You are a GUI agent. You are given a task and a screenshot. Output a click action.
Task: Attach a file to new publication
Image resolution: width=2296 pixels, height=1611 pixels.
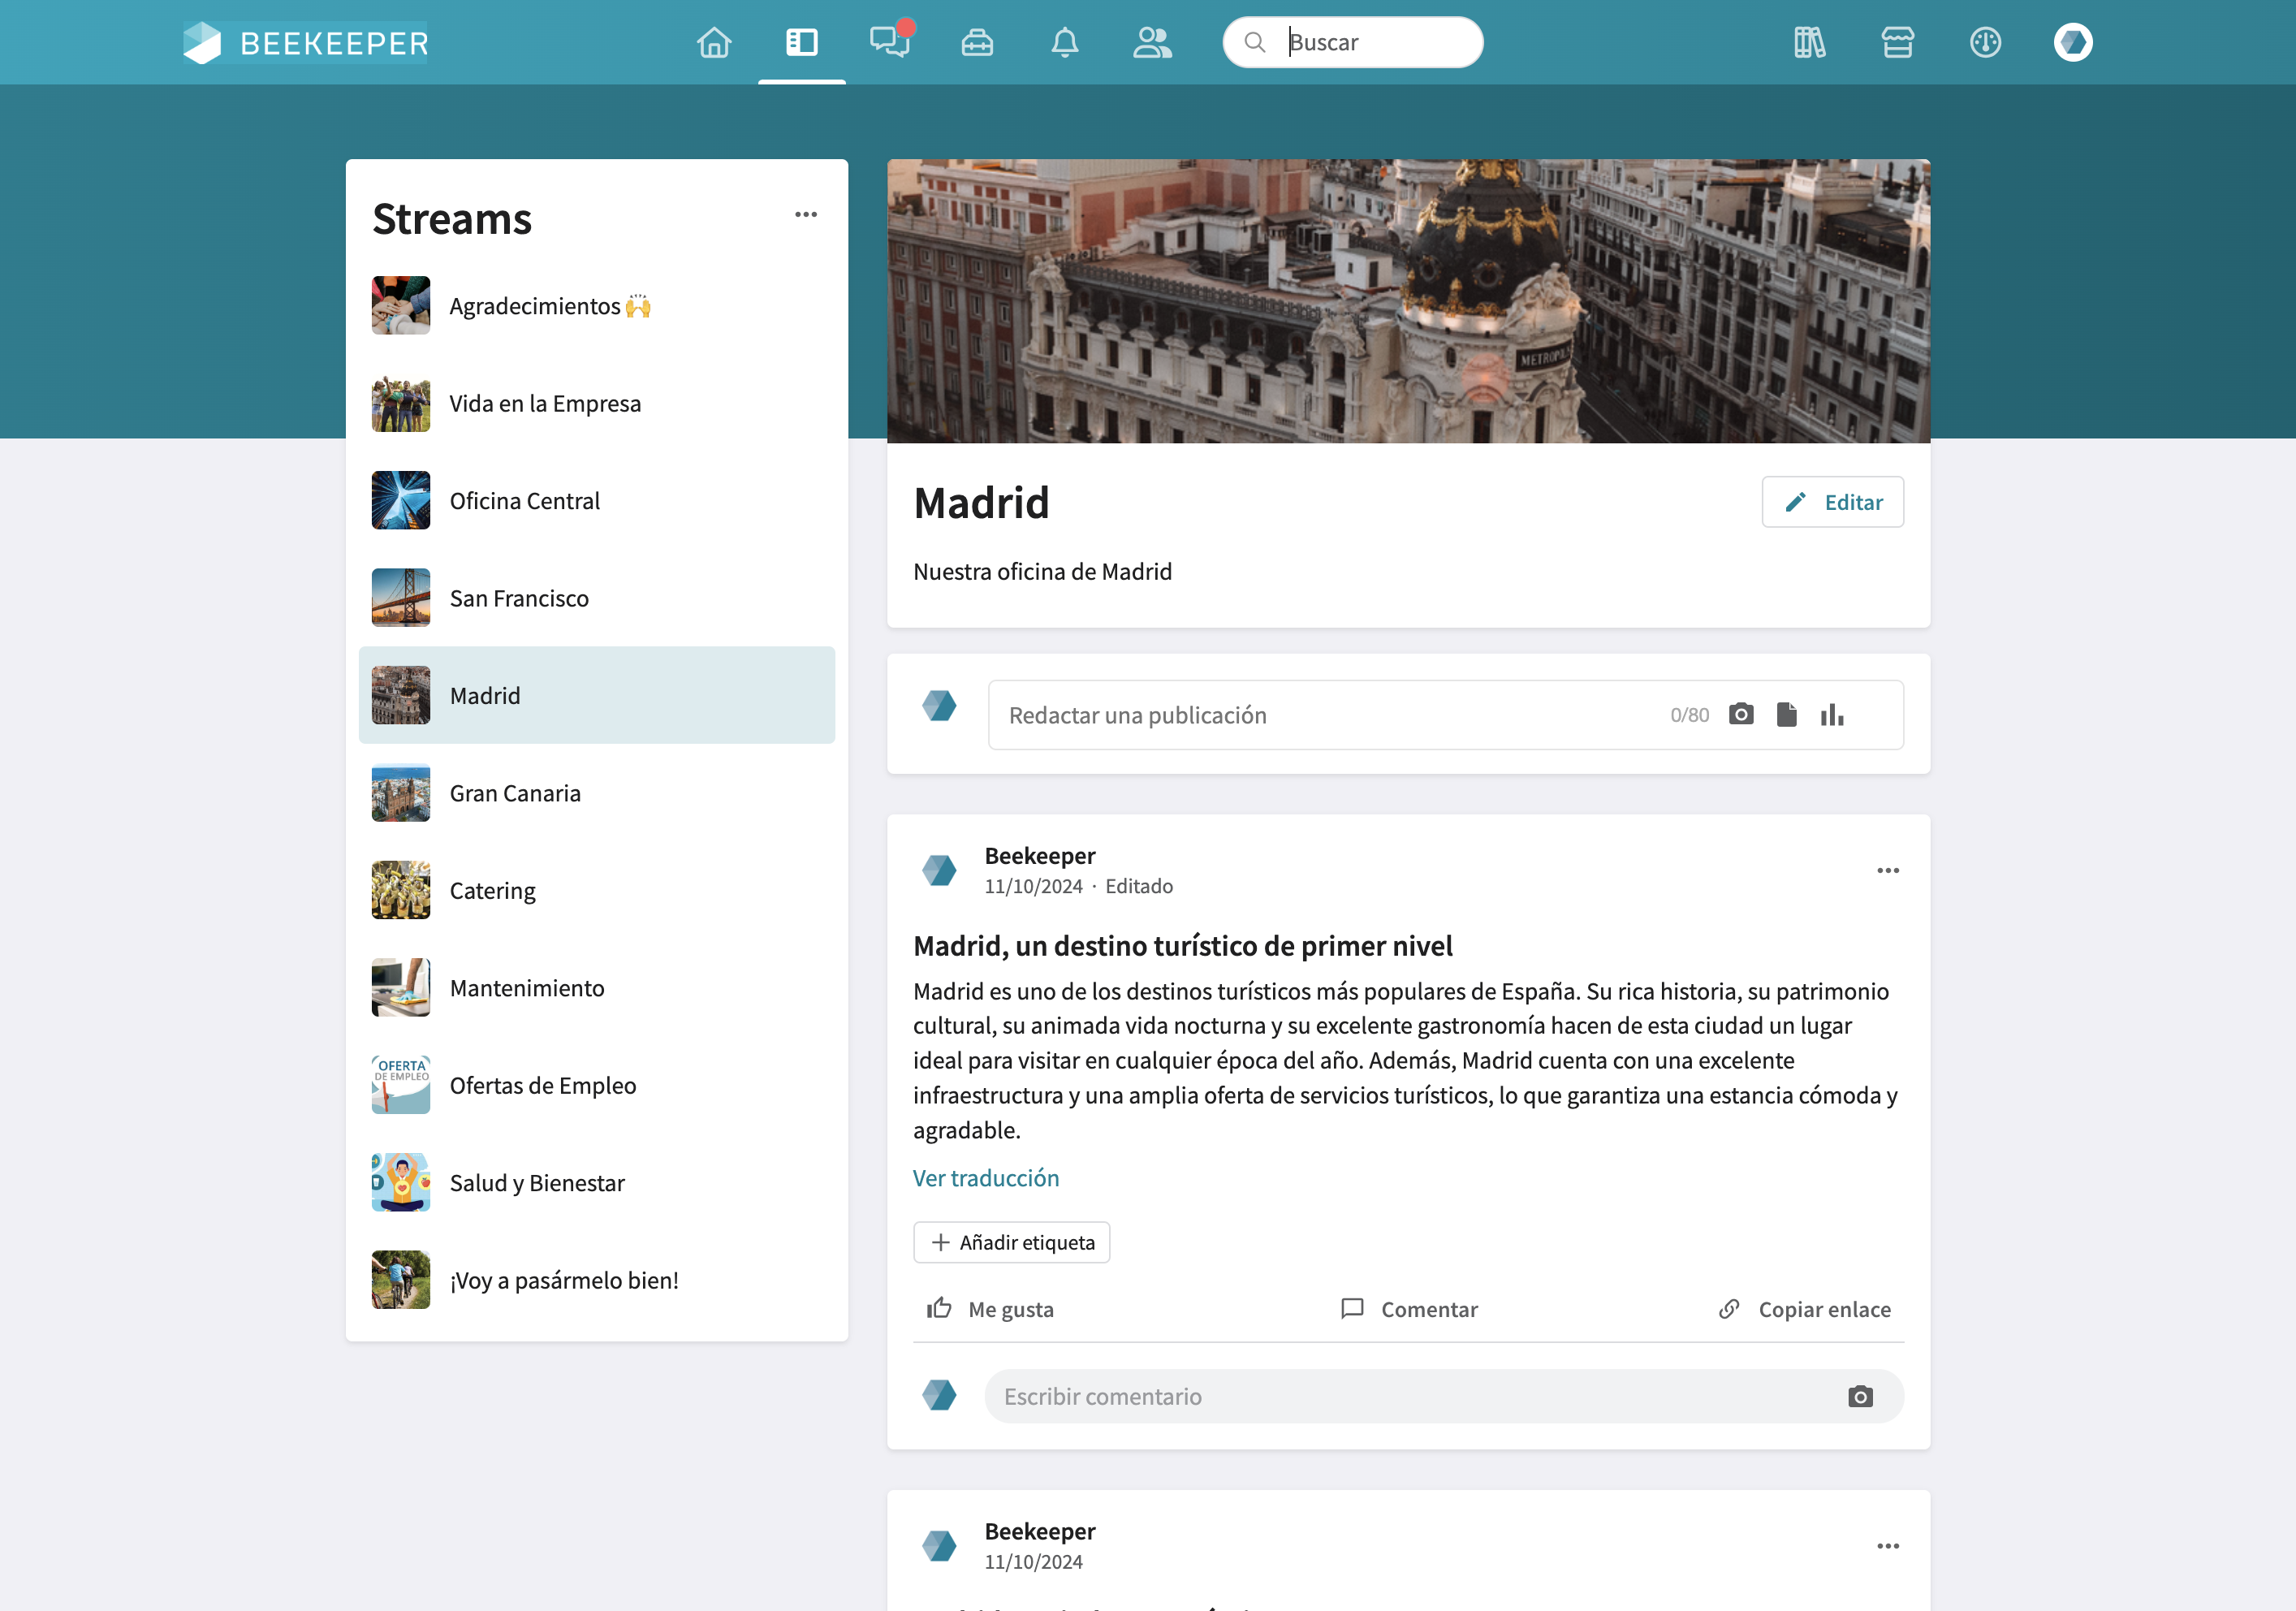click(1786, 714)
